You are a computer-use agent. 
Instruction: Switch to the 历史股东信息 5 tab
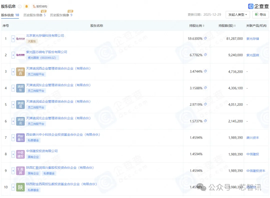point(34,15)
